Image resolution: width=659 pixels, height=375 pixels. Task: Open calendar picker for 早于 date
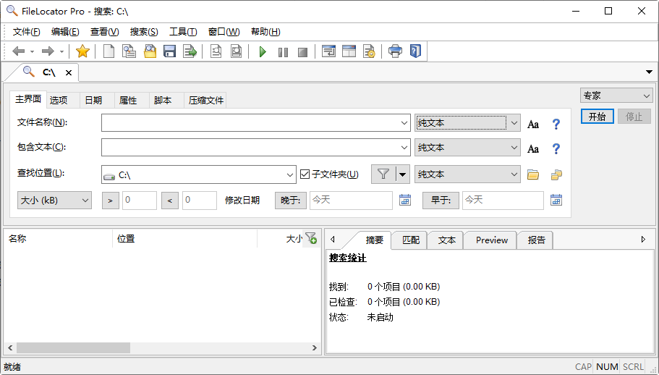point(556,200)
